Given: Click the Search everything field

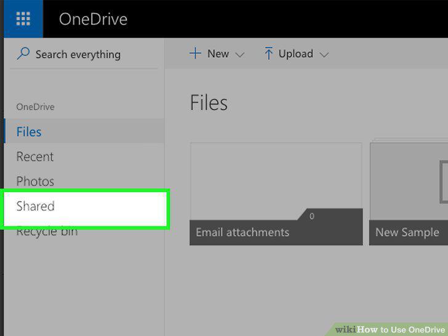Looking at the screenshot, I should 84,54.
